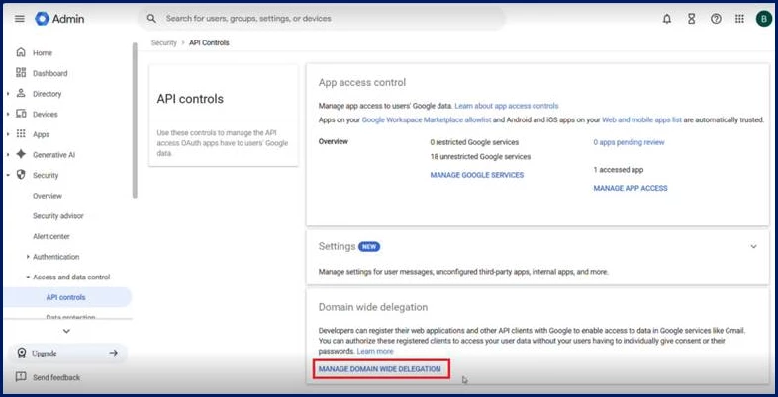Click the Dashboard icon in sidebar
The width and height of the screenshot is (778, 397).
pos(21,73)
